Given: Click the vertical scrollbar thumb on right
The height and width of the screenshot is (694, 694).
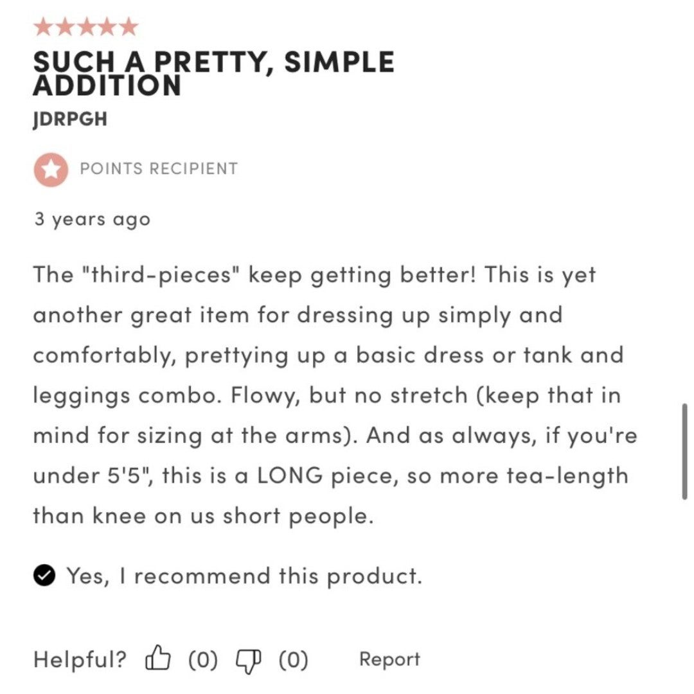Looking at the screenshot, I should [685, 452].
